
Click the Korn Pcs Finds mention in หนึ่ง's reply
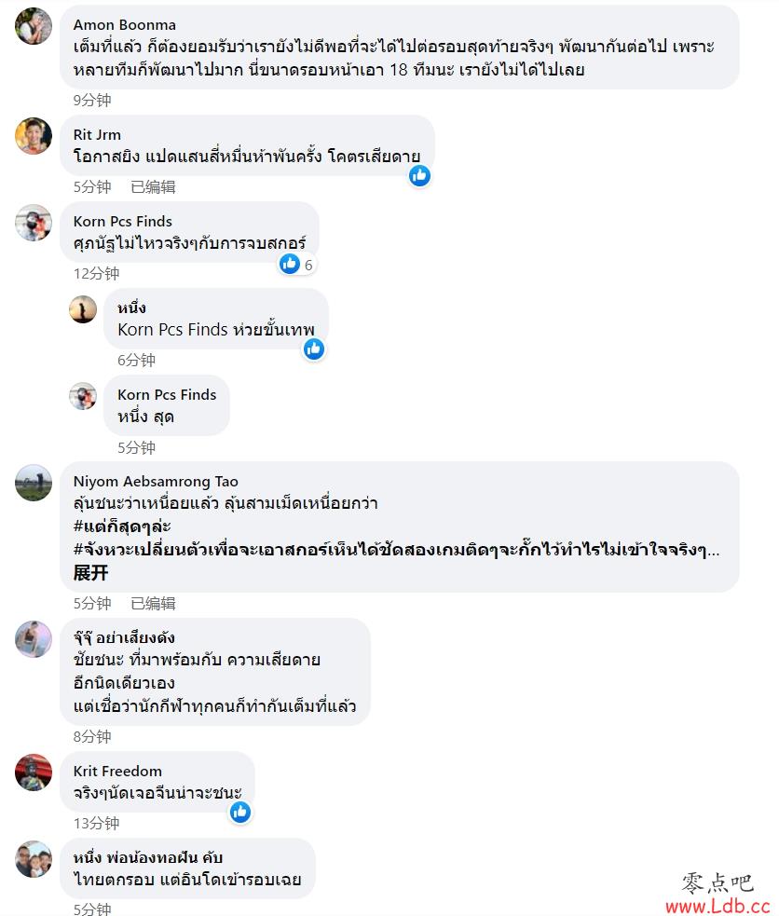pos(172,330)
